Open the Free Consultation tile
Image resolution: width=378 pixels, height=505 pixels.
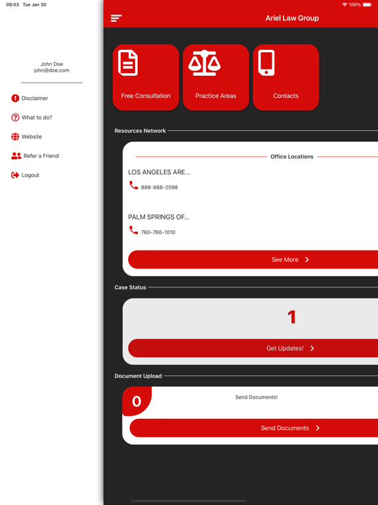(x=146, y=78)
